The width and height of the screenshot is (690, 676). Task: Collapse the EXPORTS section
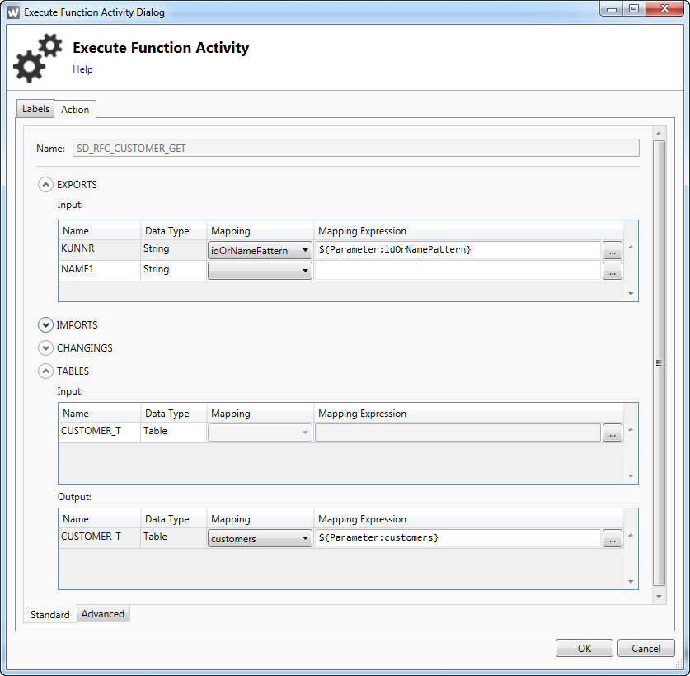46,185
